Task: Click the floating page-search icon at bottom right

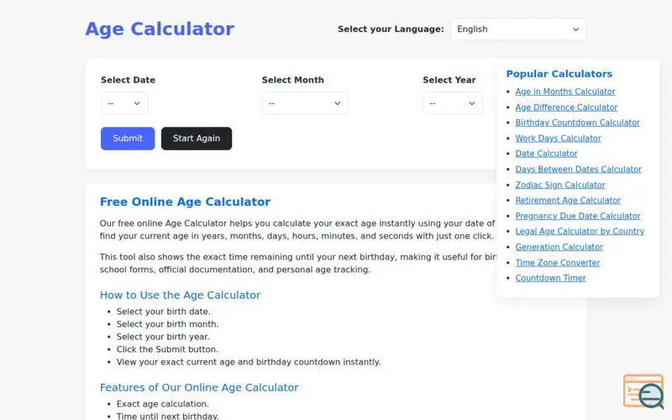Action: coord(643,391)
